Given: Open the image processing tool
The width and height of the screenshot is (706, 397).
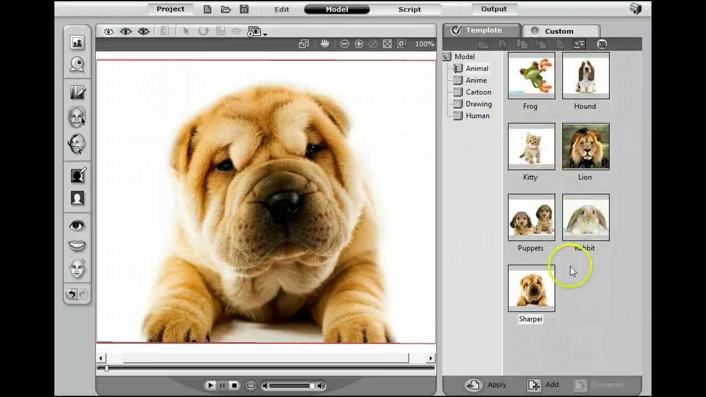Looking at the screenshot, I should (x=77, y=92).
